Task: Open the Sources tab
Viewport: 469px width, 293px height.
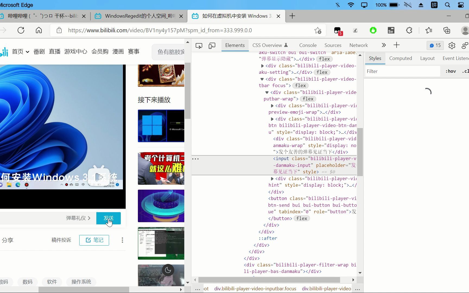Action: coord(333,45)
